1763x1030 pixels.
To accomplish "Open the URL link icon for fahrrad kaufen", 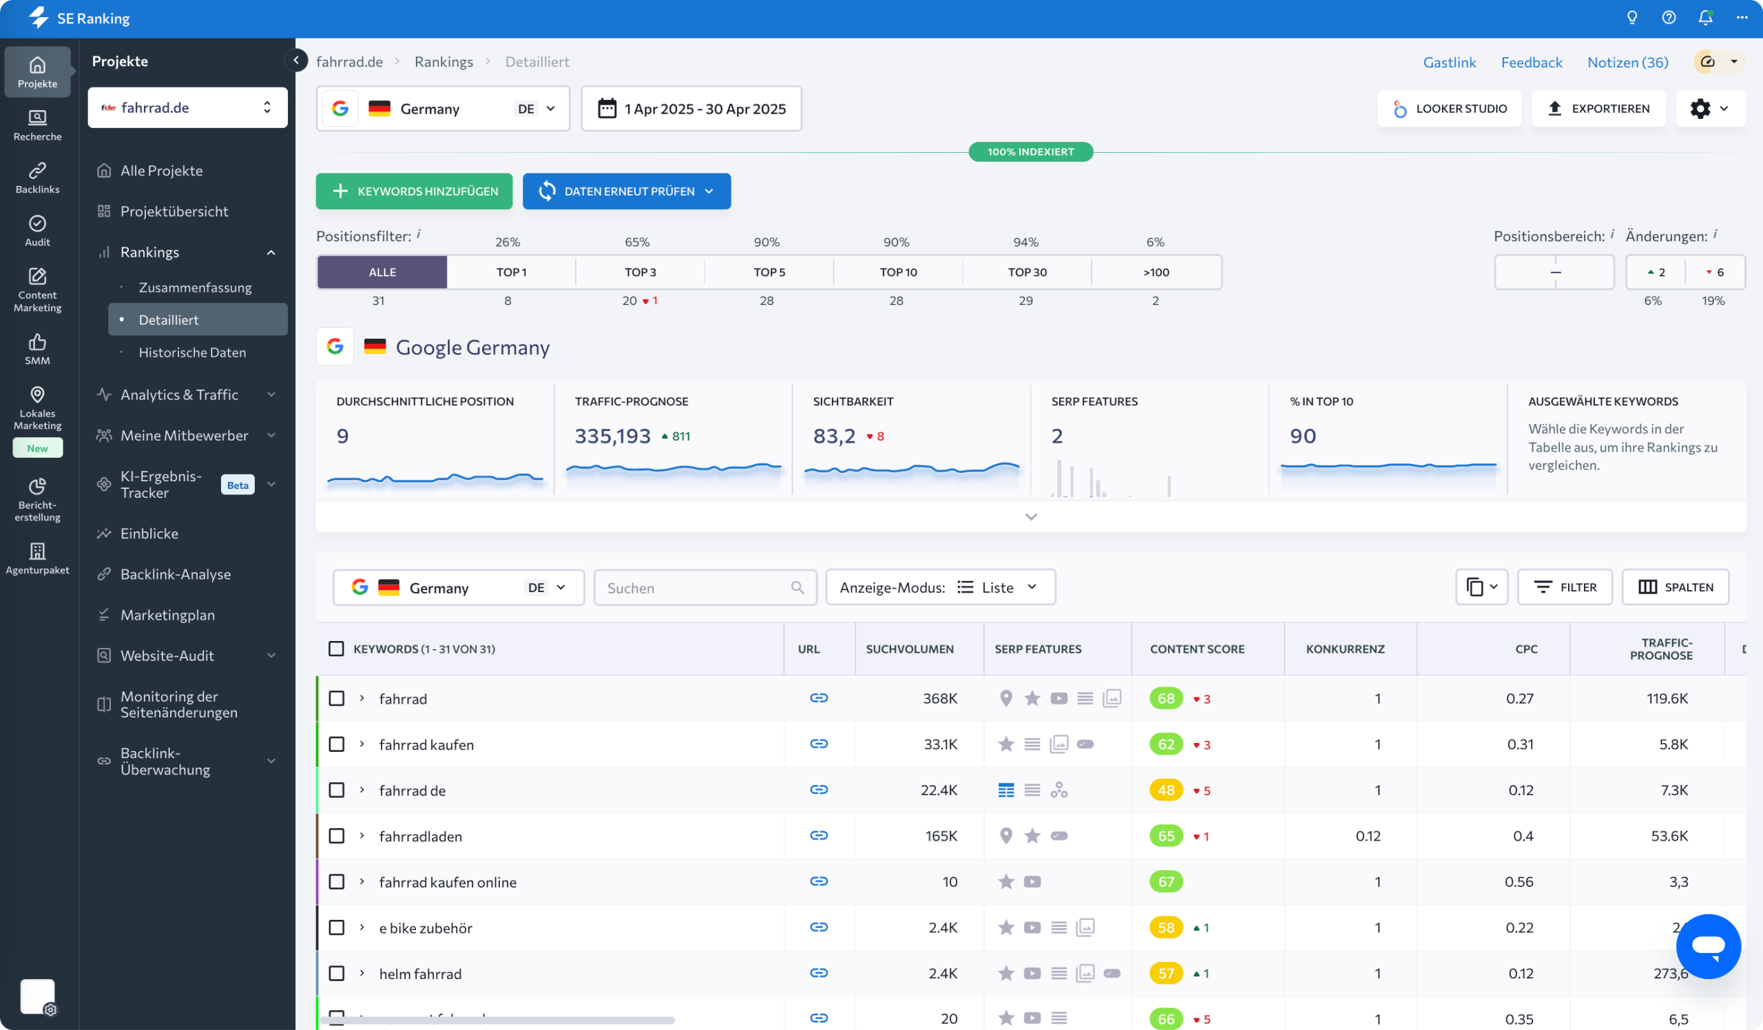I will pos(819,744).
